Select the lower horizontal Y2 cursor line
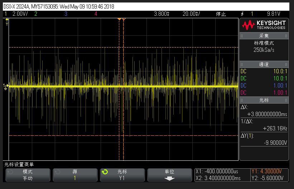Image resolution: width=294 pixels, height=189 pixels. (x=124, y=135)
